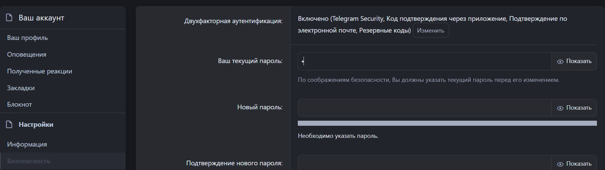
Task: Click into the Новый пароль field
Action: pyautogui.click(x=424, y=108)
